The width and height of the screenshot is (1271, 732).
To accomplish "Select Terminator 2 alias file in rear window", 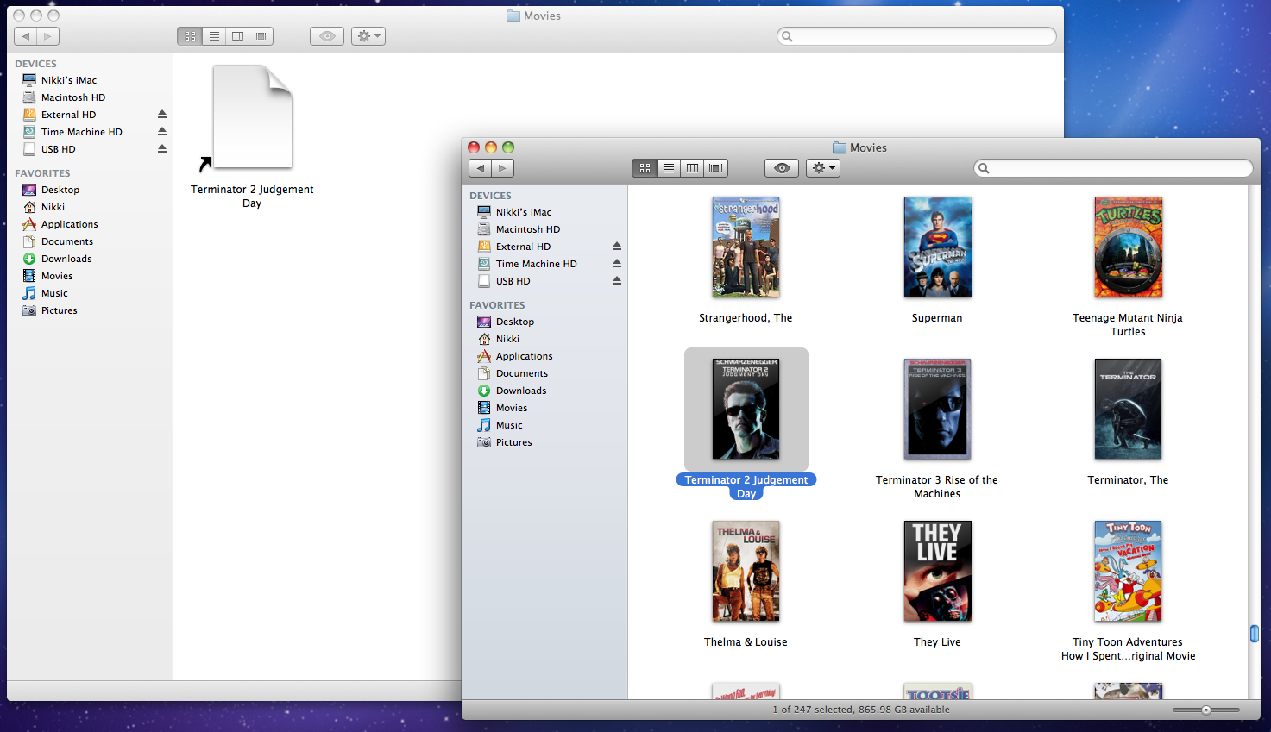I will 252,117.
